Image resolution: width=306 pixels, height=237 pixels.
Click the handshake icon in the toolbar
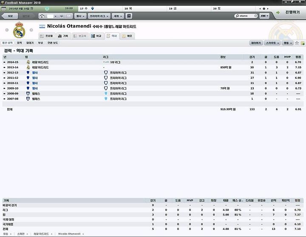[x=62, y=16]
